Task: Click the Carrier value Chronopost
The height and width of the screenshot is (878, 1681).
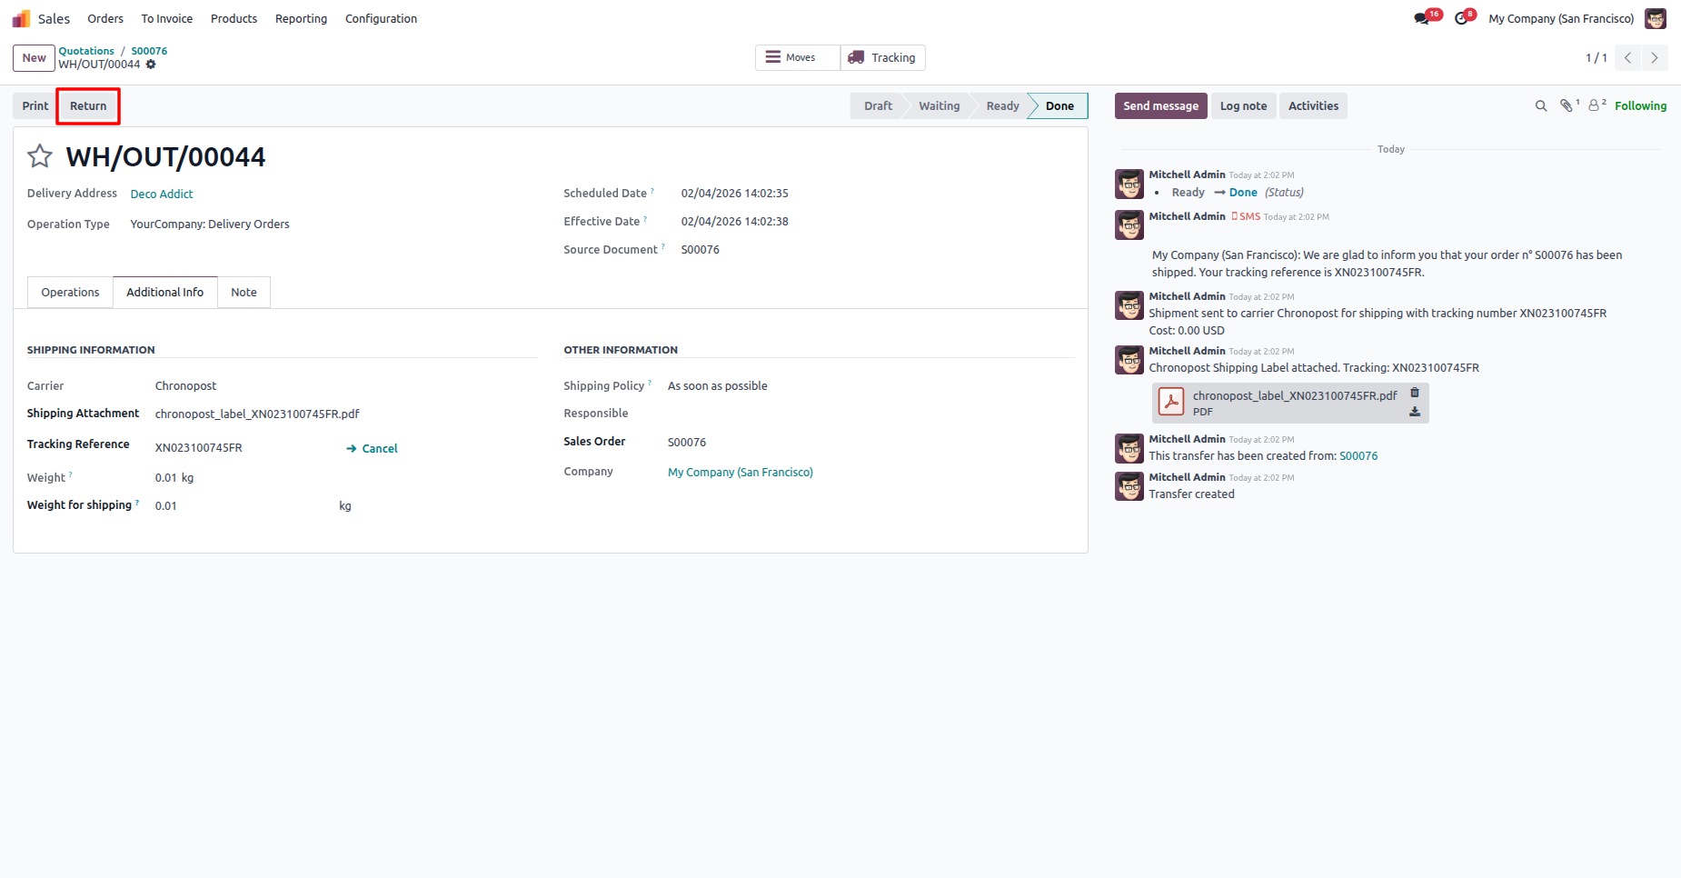Action: [x=185, y=386]
